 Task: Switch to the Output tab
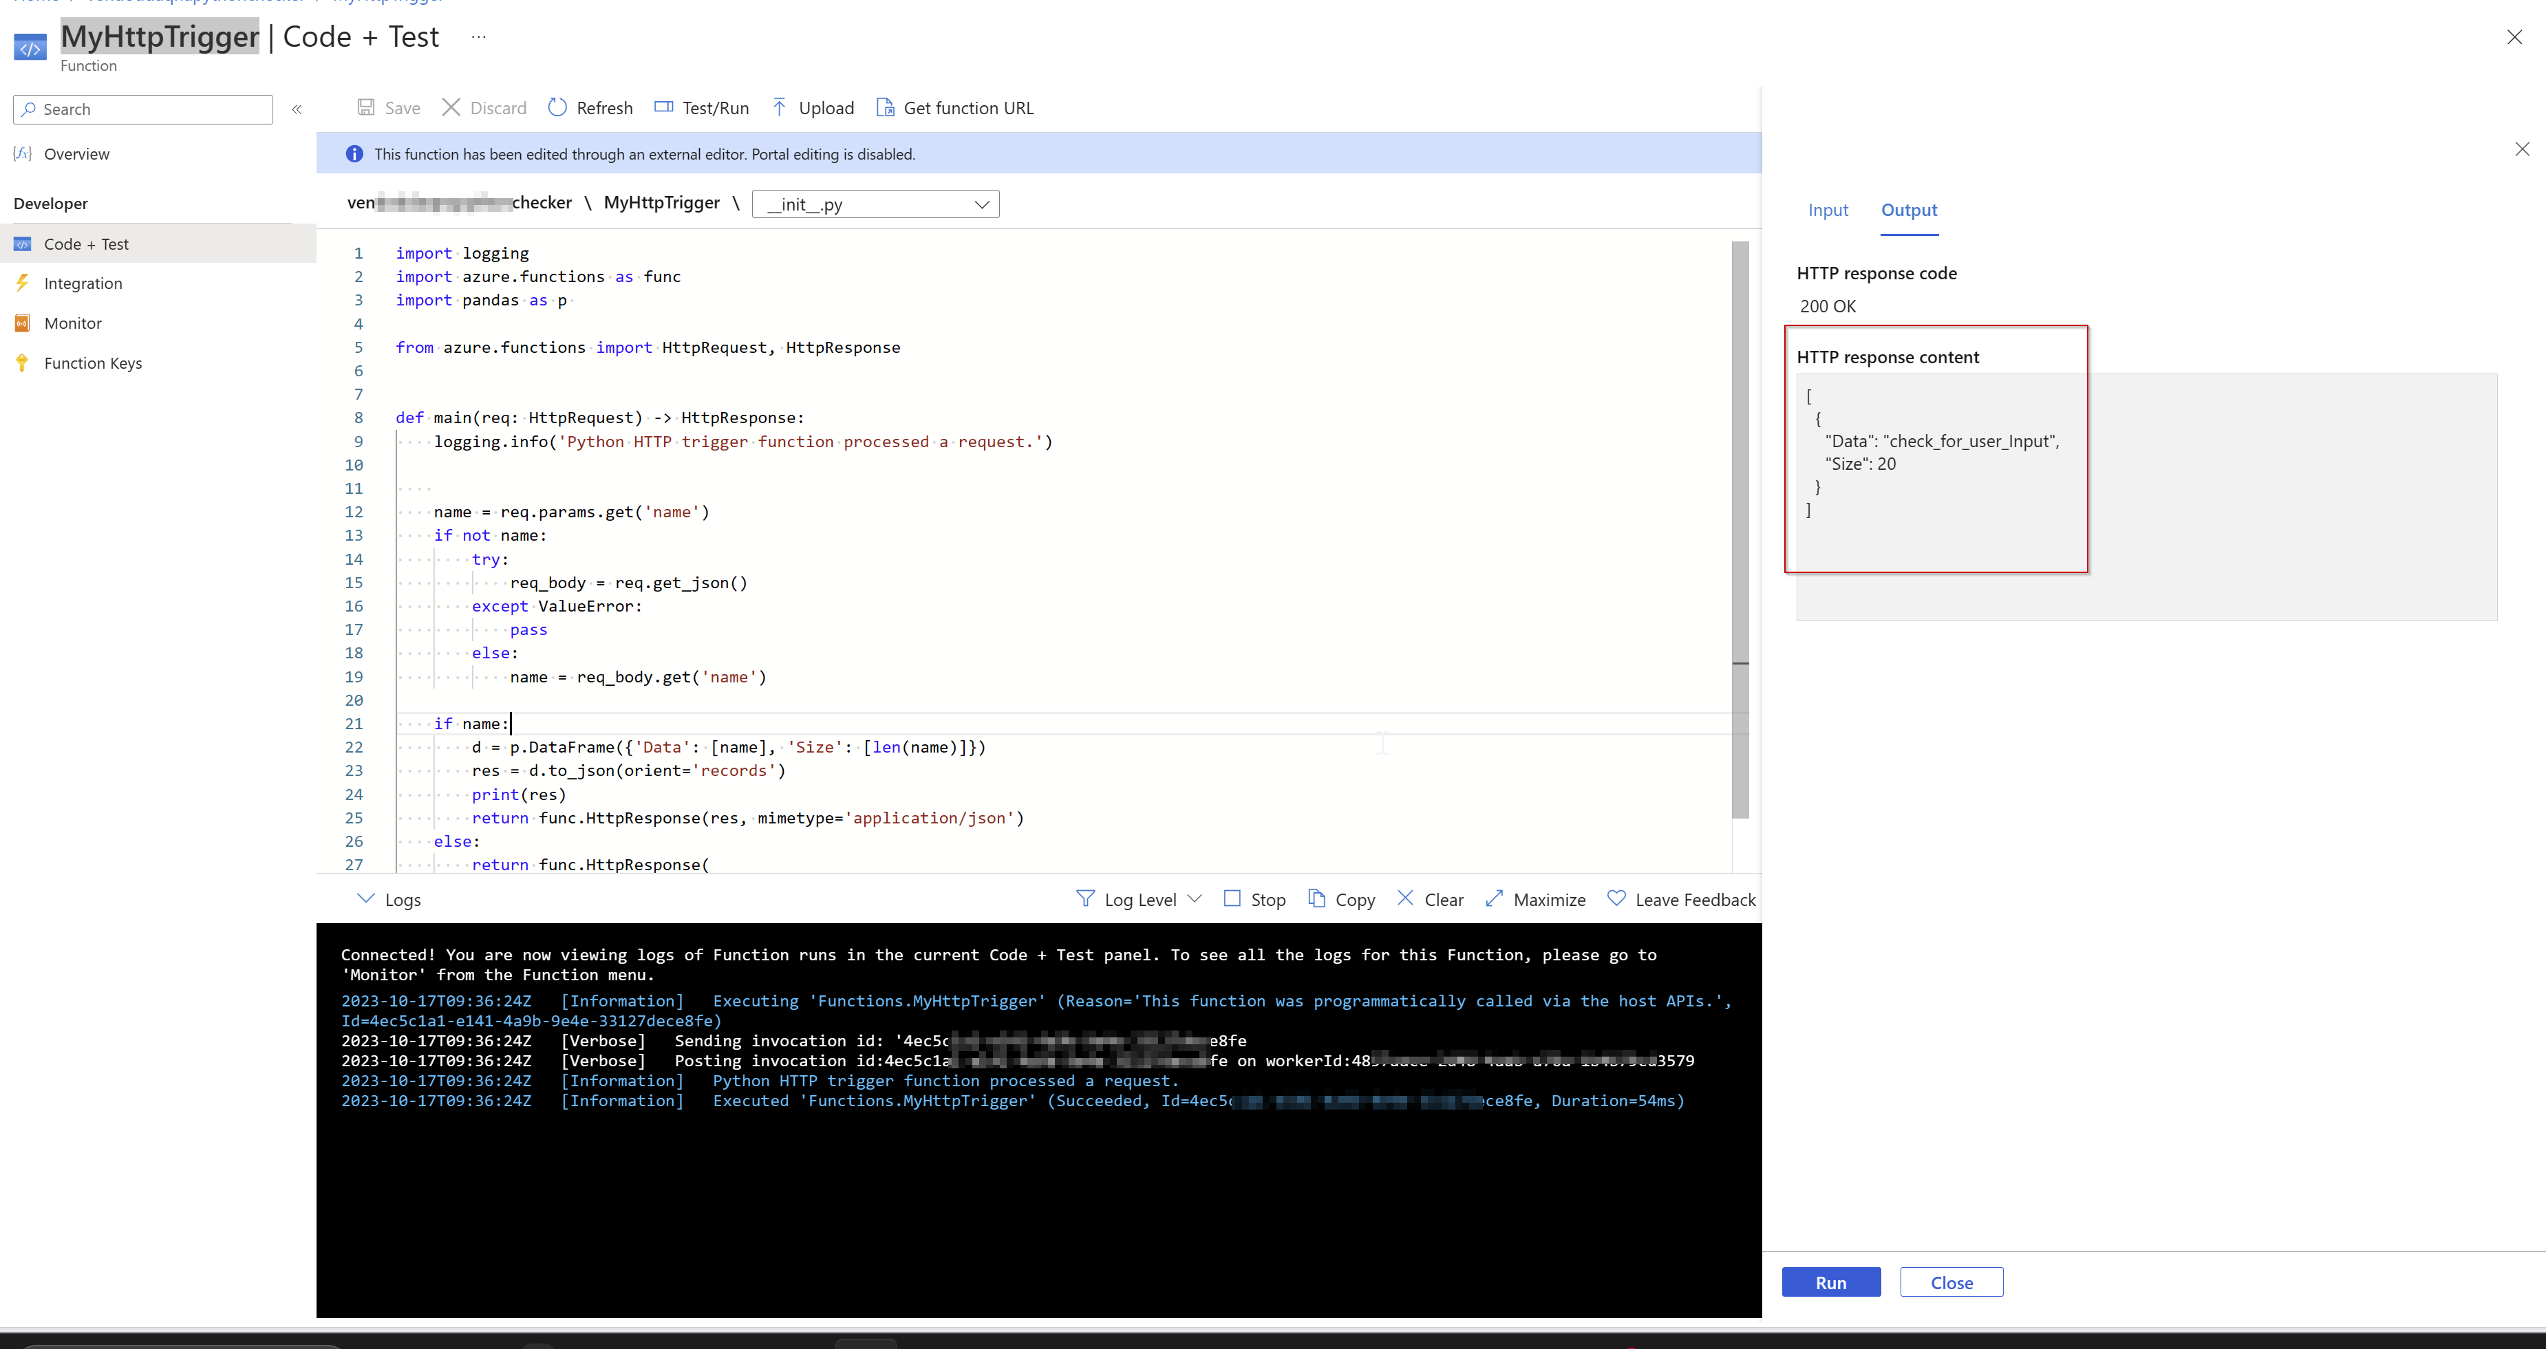click(x=1909, y=211)
